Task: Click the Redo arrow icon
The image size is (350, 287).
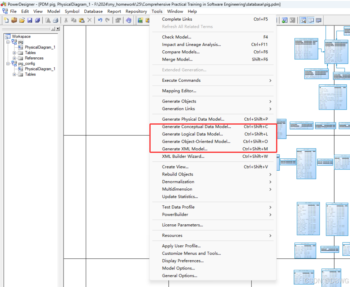Action: point(108,20)
